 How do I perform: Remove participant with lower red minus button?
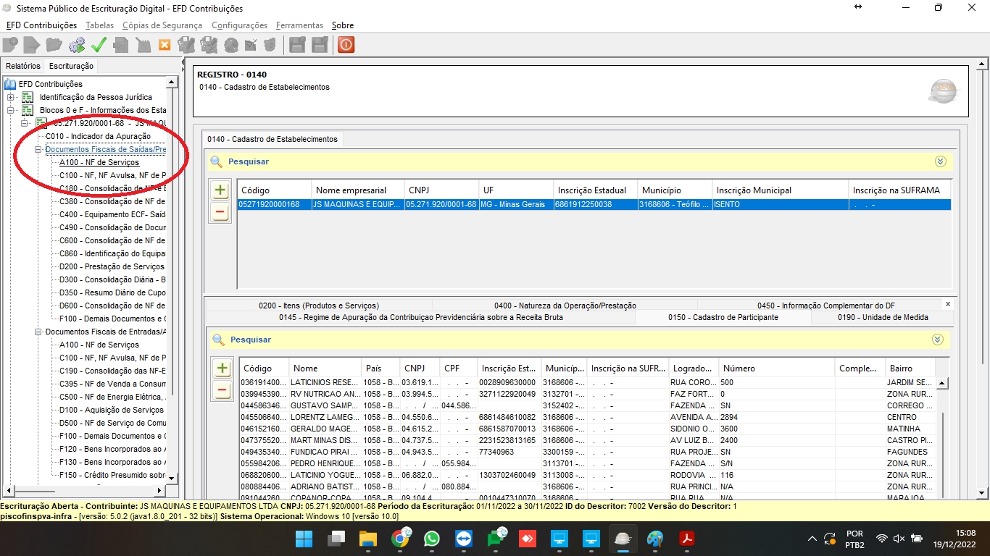[222, 390]
